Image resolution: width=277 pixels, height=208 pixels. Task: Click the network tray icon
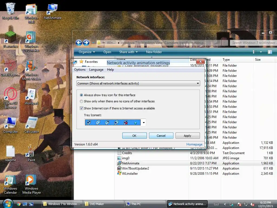click(x=246, y=204)
